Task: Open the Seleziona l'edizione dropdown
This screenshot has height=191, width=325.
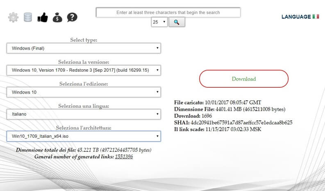Action: (x=84, y=92)
